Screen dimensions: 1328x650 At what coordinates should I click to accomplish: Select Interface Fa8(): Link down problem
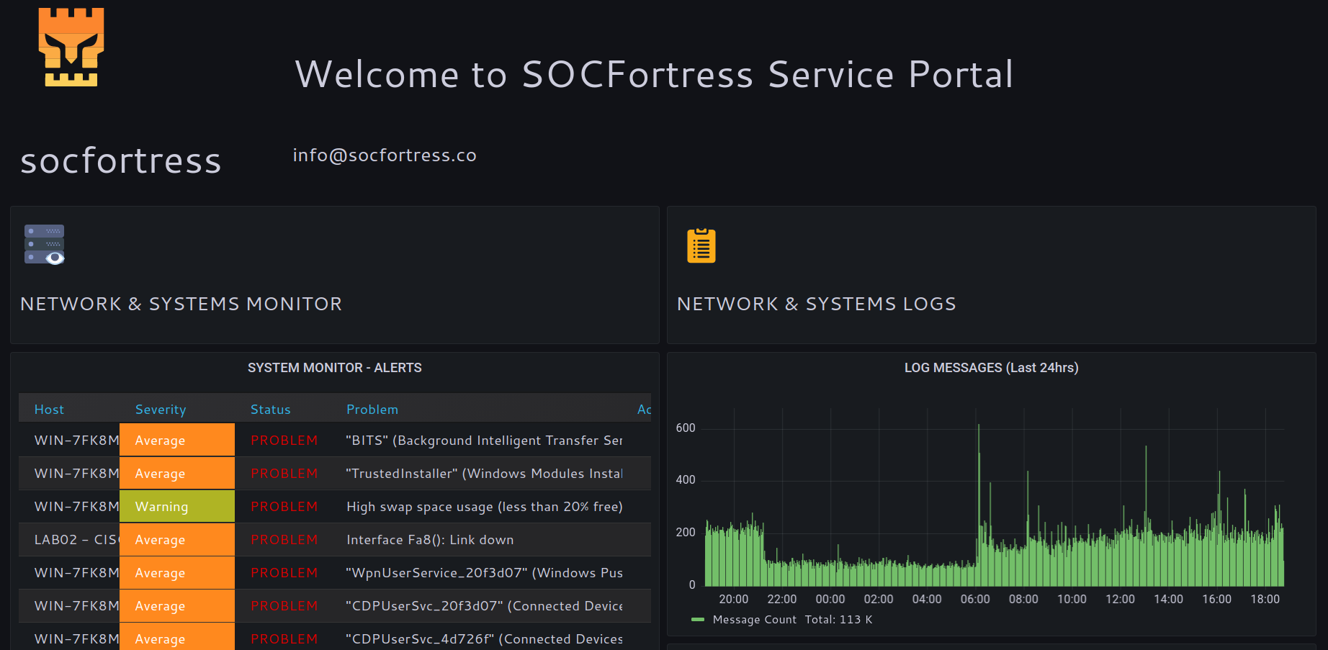click(x=430, y=540)
